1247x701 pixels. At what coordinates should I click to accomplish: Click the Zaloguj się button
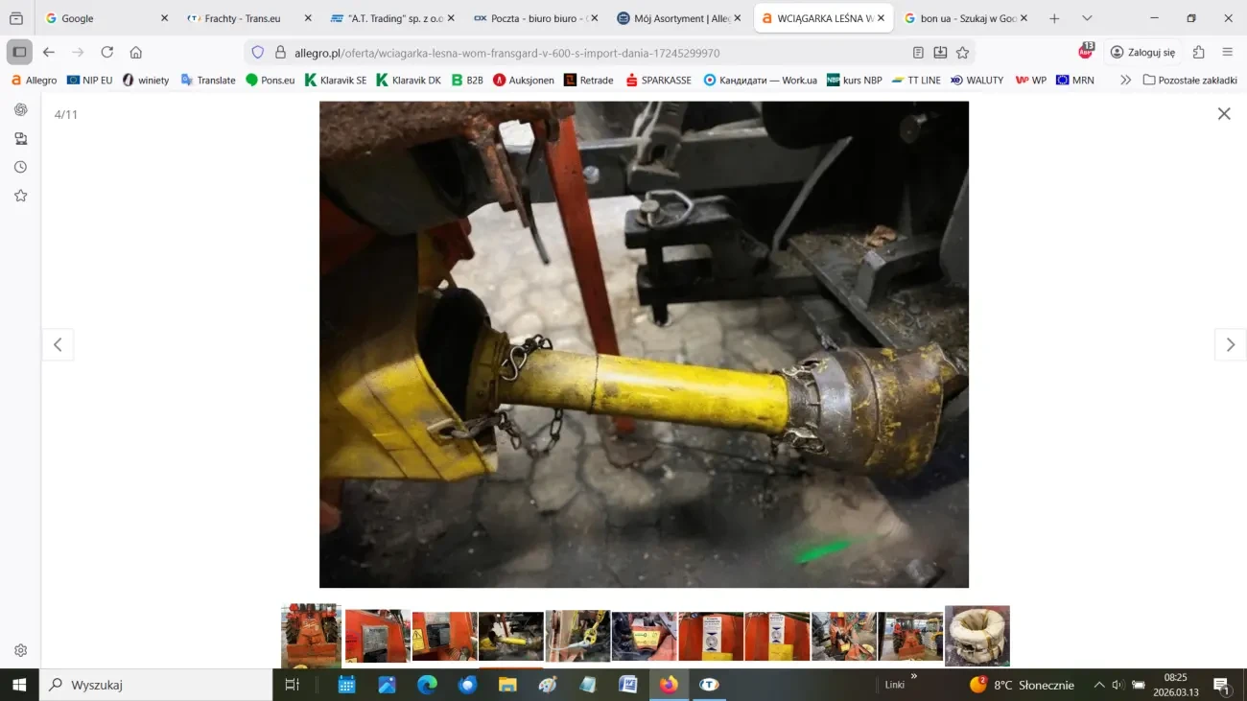point(1142,53)
